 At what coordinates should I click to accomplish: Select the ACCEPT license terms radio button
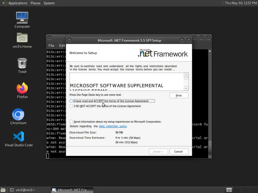pos(71,101)
